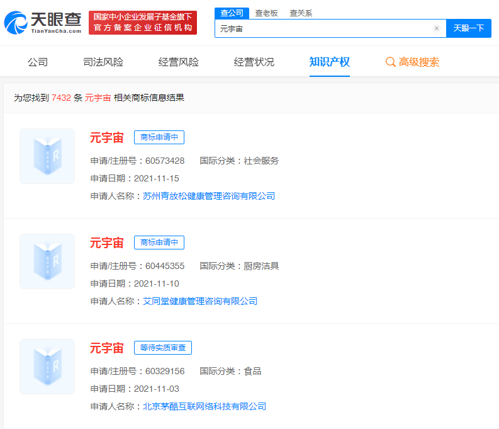Open 元宇宙 title for the 社会服务 trademark
Viewport: 499px width, 429px height.
click(x=106, y=137)
